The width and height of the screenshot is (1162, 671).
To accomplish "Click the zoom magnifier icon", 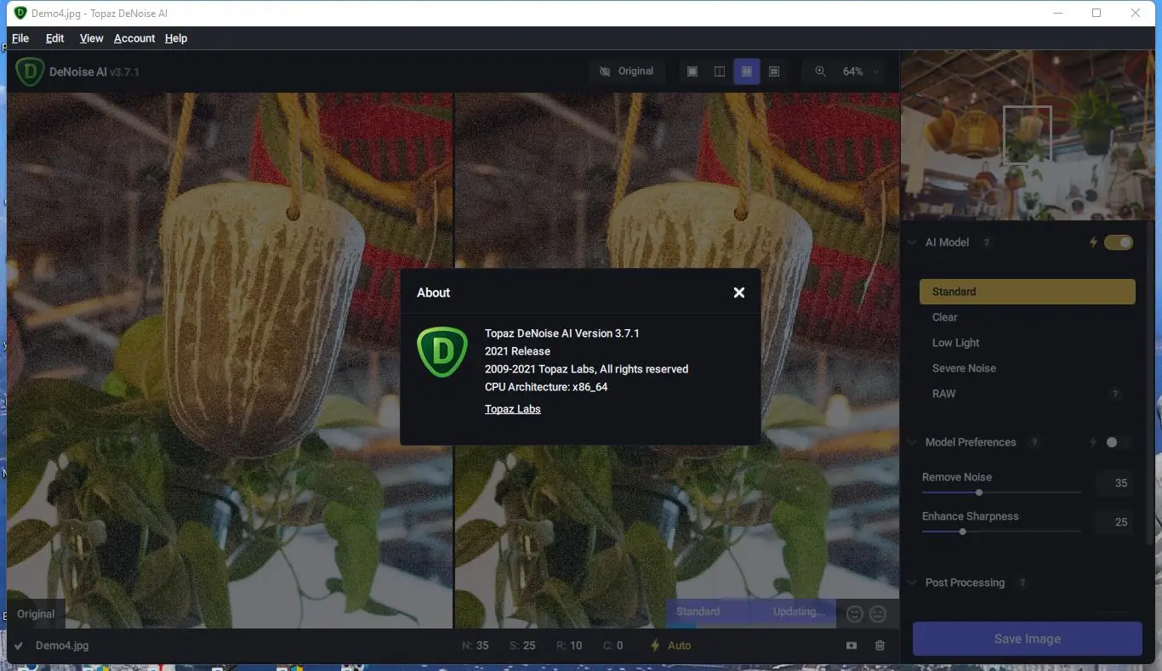I will coord(821,71).
